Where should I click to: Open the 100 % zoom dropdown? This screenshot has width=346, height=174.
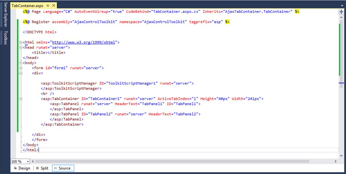(28, 162)
